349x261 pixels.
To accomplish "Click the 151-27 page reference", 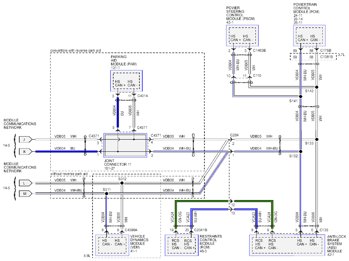I will (110, 169).
